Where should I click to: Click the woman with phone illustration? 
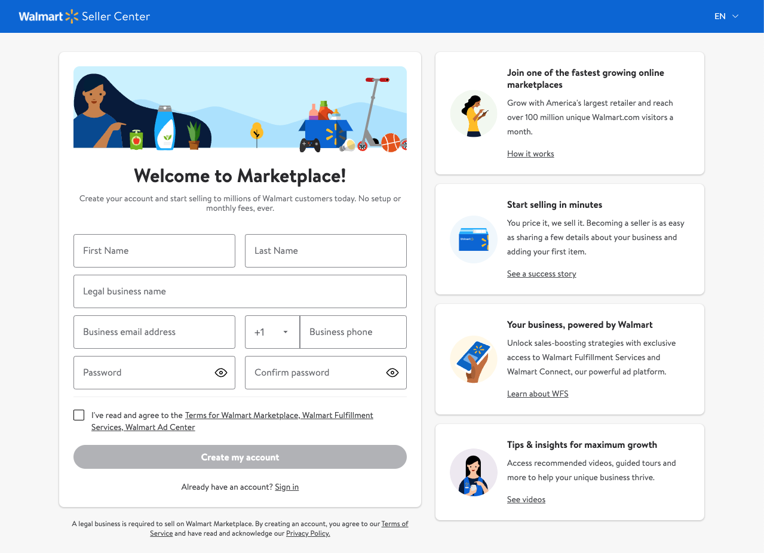tap(473, 114)
